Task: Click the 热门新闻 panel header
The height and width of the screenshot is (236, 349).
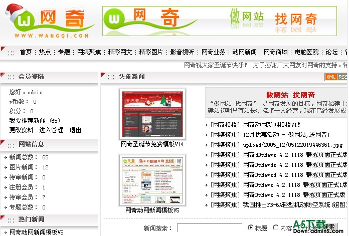Action: point(49,219)
